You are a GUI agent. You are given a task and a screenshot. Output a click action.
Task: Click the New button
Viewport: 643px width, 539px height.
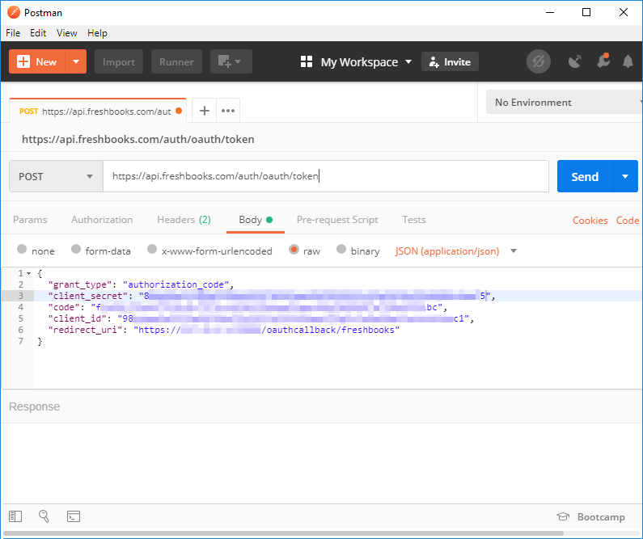[x=37, y=61]
